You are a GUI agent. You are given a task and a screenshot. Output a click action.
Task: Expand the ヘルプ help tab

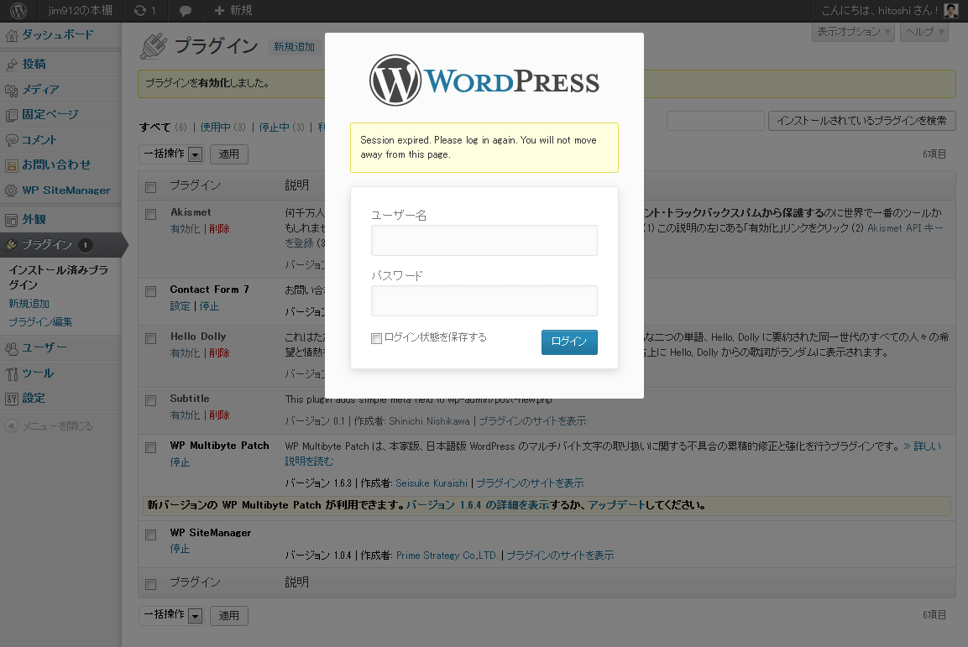(924, 32)
